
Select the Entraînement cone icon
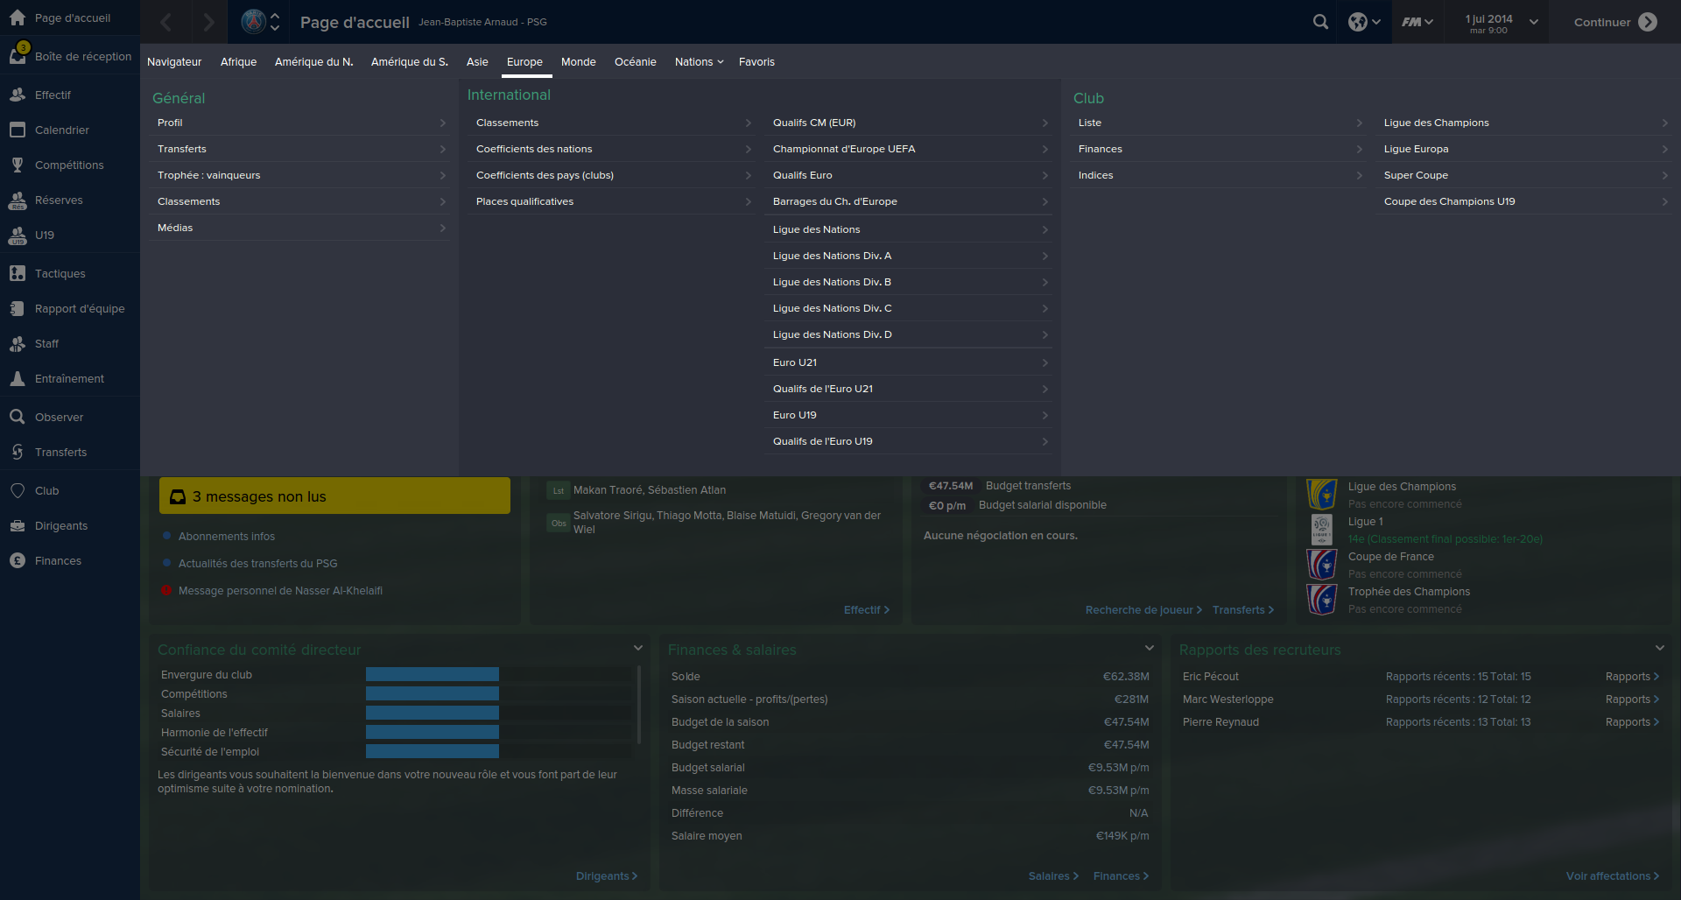[x=18, y=378]
